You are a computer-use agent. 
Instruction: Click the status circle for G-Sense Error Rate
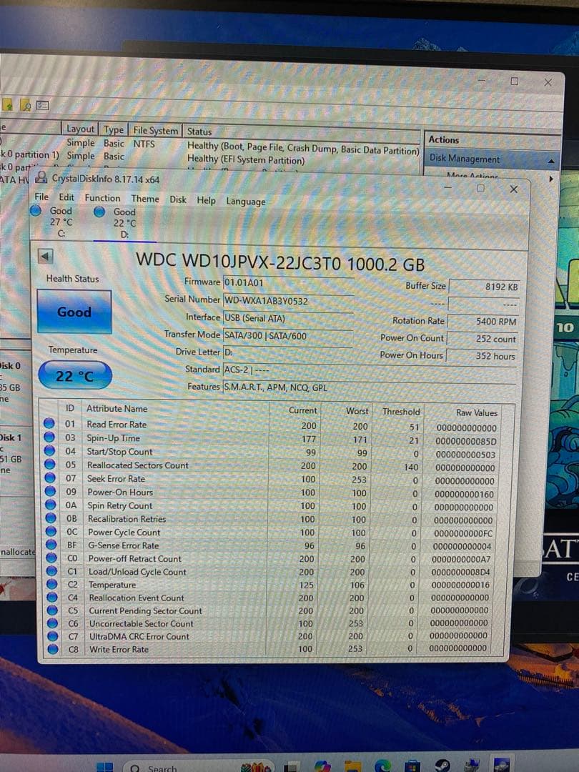click(x=51, y=544)
